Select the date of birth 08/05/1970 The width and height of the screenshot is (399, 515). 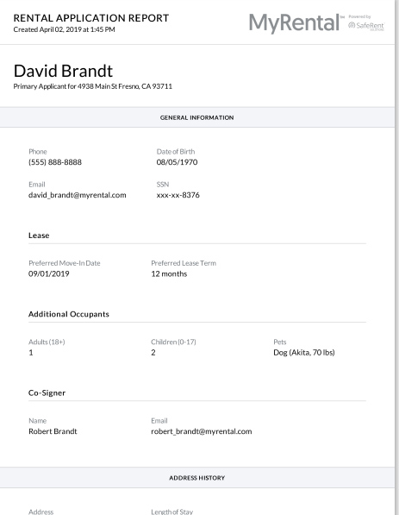[x=177, y=162]
